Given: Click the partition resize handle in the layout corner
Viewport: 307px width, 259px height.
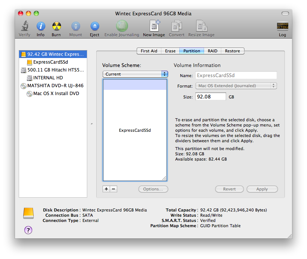Looking at the screenshot, I should [x=164, y=178].
